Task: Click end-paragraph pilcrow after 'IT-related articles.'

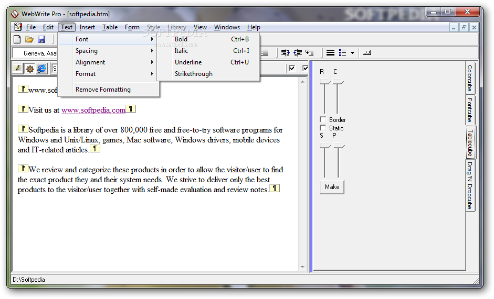Action: pos(95,148)
